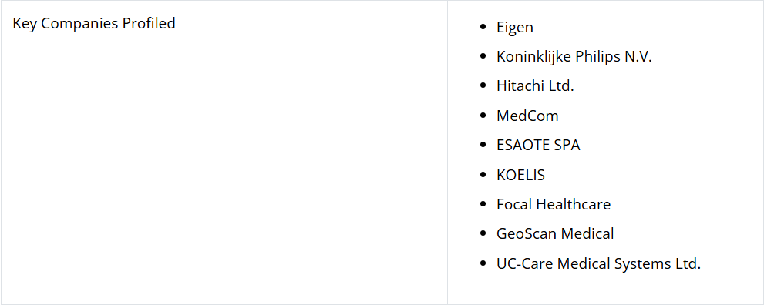Screen dimensions: 764x305
Task: Click the bullet before ESAOTE SPA
Action: click(483, 146)
